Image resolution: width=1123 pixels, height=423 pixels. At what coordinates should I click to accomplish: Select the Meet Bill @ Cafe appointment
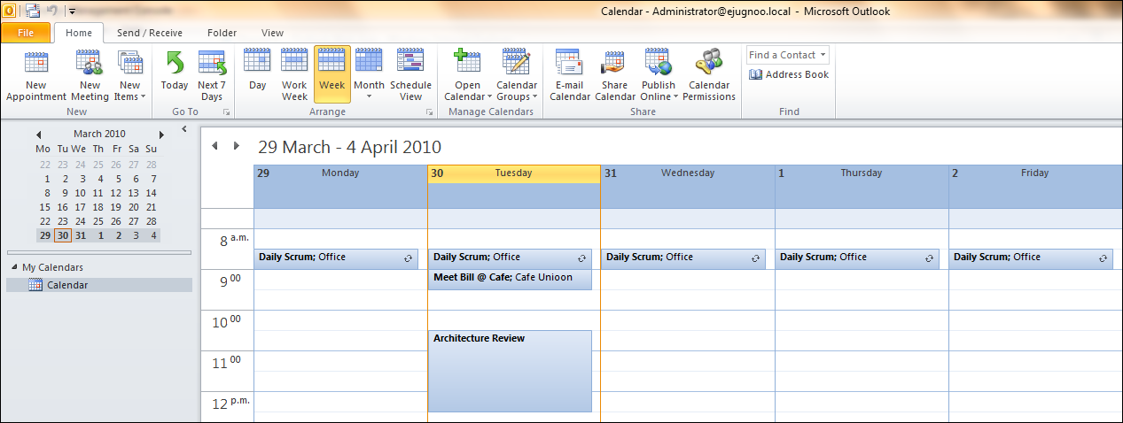coord(510,279)
